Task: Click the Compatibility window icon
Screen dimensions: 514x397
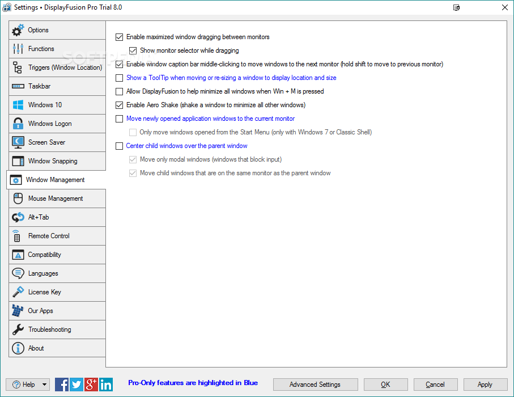Action: pos(18,255)
